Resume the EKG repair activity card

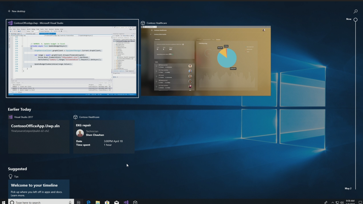[104, 137]
